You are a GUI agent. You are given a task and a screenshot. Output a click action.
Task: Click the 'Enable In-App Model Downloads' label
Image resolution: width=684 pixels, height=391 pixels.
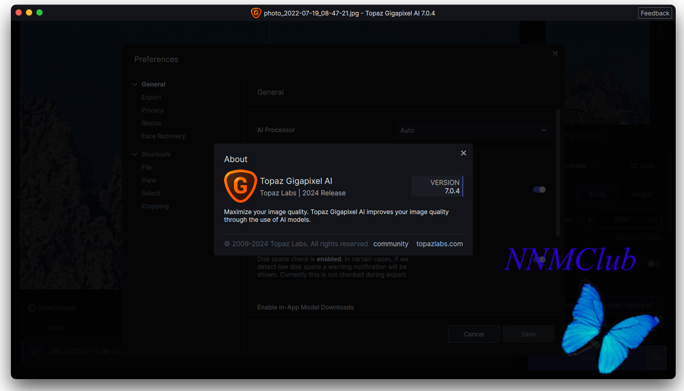[305, 308]
